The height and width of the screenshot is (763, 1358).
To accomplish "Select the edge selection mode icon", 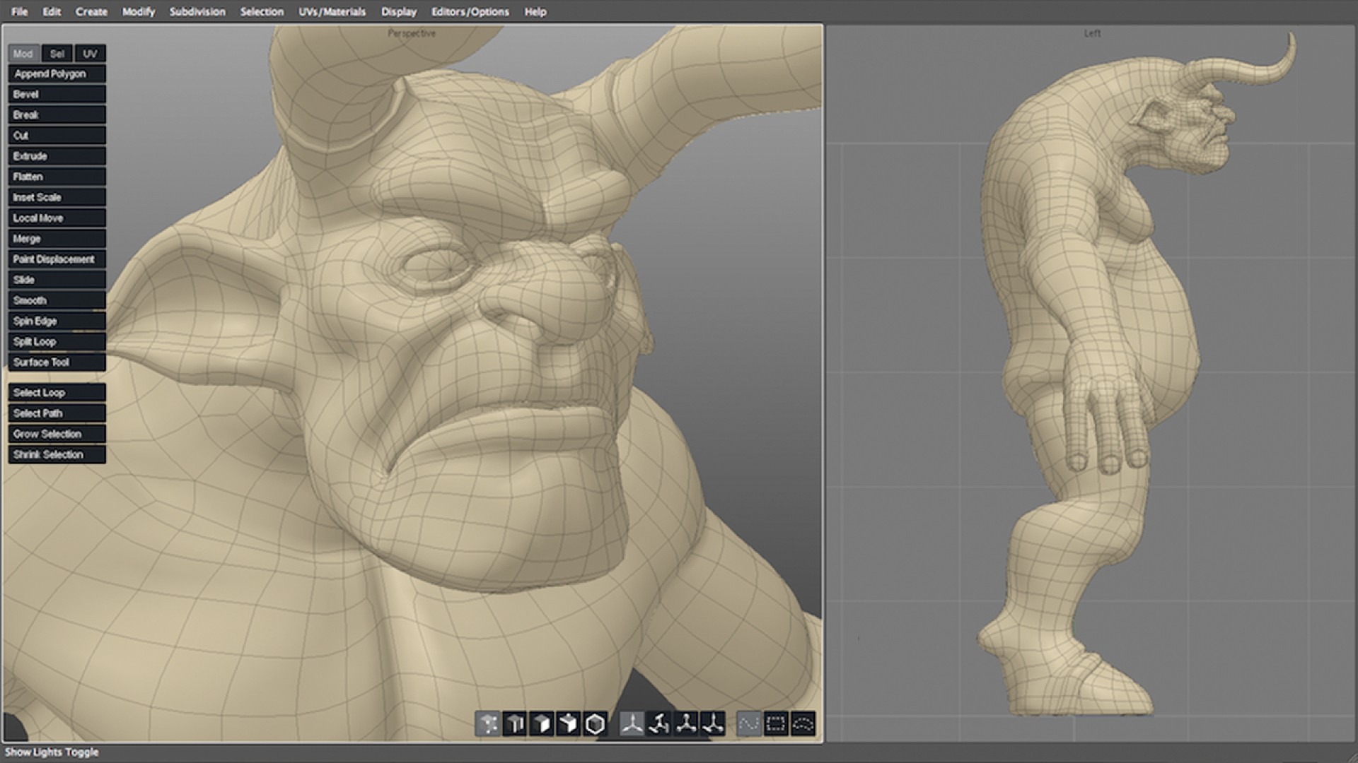I will (515, 724).
